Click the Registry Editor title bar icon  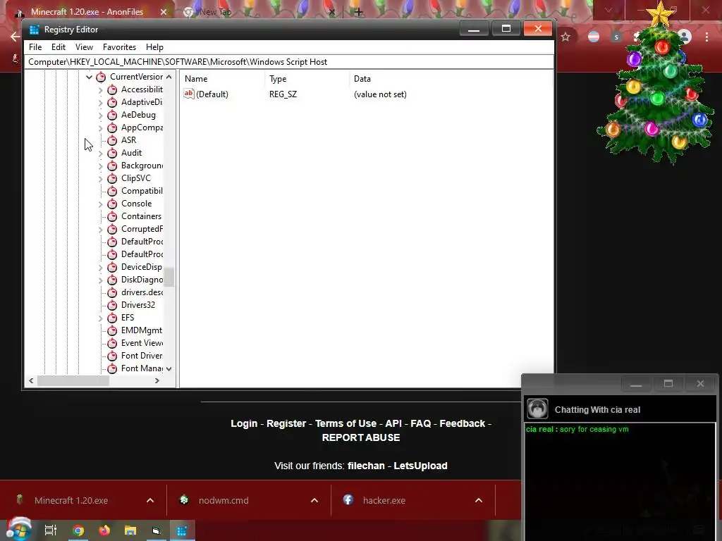(x=34, y=30)
